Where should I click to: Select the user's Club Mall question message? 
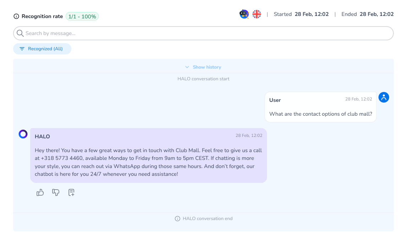click(320, 114)
